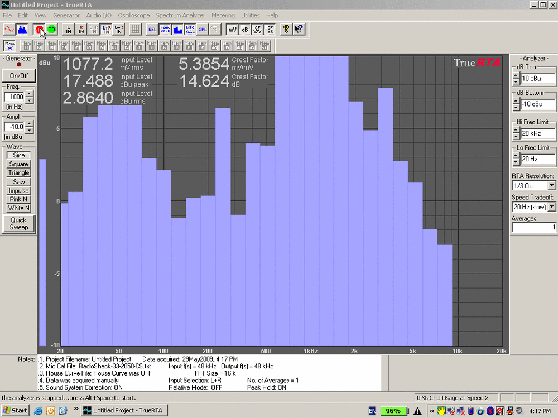Open the Audio I/O menu
This screenshot has height=418, width=558.
coord(99,15)
